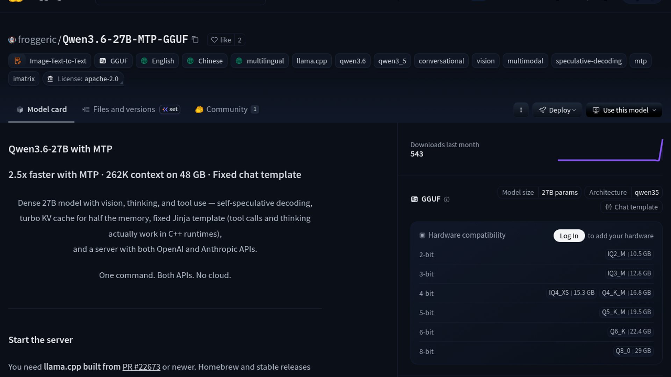Image resolution: width=671 pixels, height=377 pixels.
Task: Click the GGUF library tag
Action: coord(114,61)
